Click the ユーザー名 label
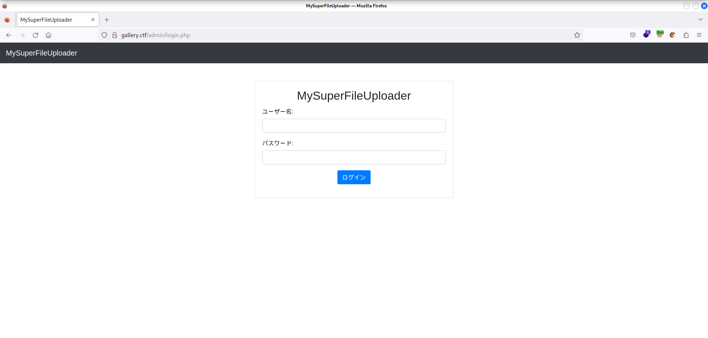The width and height of the screenshot is (708, 338). point(278,111)
